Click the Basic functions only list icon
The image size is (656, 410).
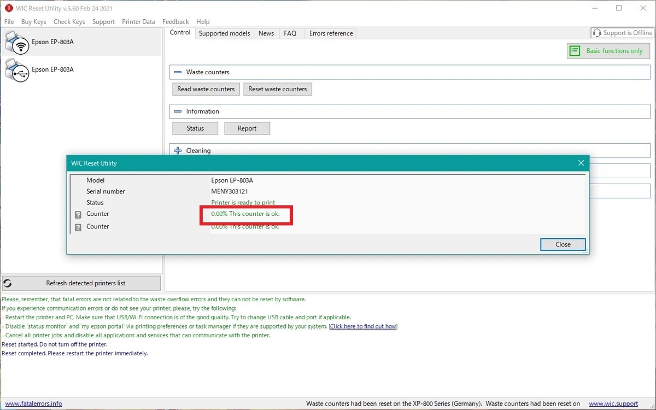(x=575, y=51)
